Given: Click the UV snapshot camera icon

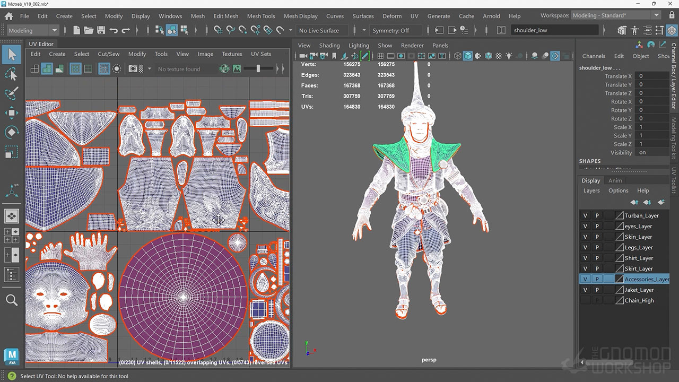Looking at the screenshot, I should 134,69.
